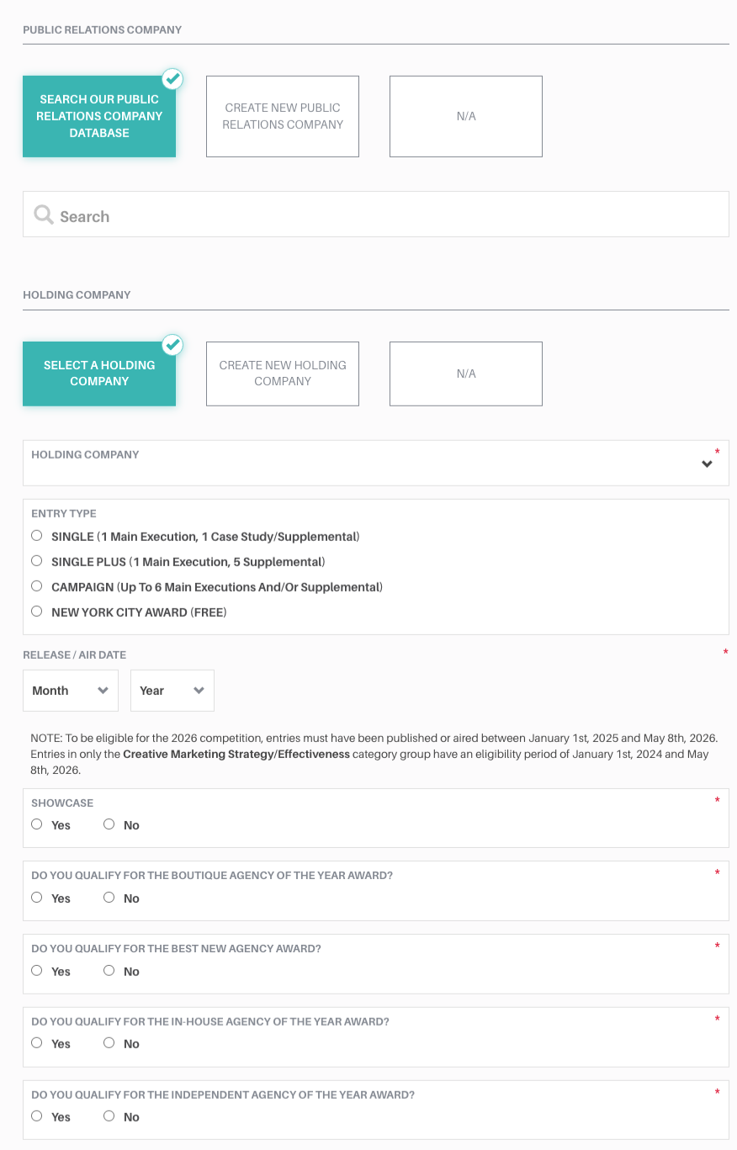Open the release Month dropdown
Screen dimensions: 737x1150
(71, 691)
